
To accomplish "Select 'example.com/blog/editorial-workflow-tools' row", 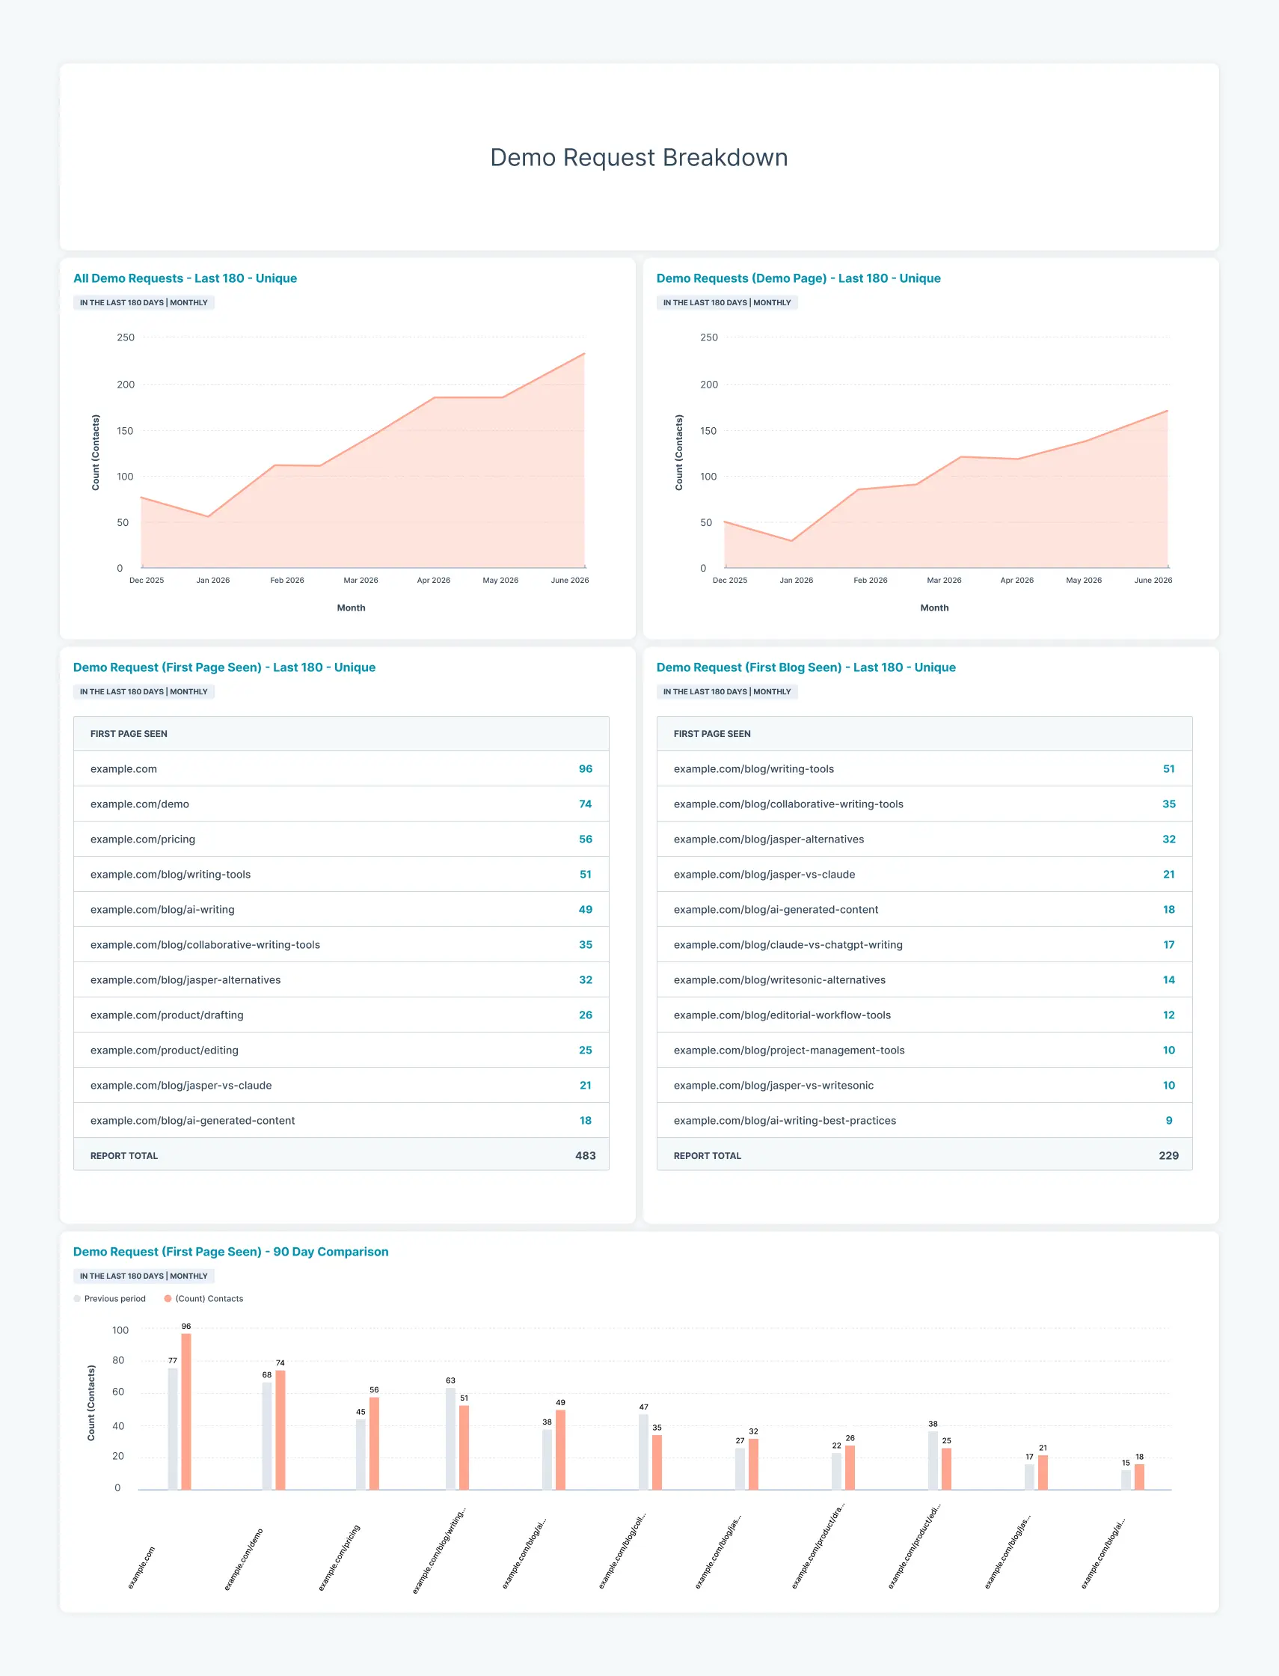I will [924, 1015].
